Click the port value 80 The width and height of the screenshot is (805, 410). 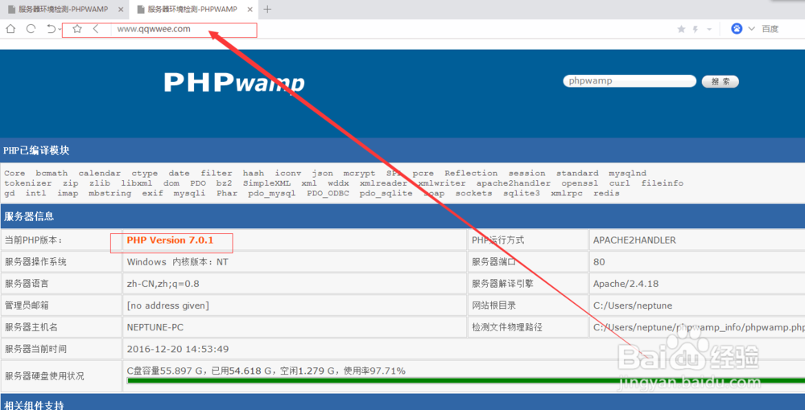pyautogui.click(x=599, y=262)
